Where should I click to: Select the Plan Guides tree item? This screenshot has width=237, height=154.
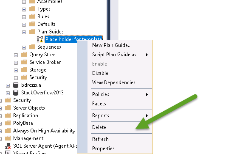(x=51, y=32)
